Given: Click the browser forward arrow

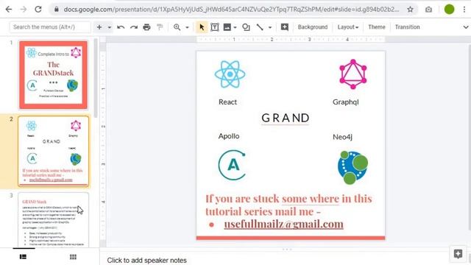Looking at the screenshot, I should (x=23, y=10).
